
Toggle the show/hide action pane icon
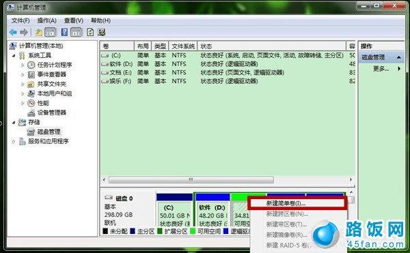pyautogui.click(x=76, y=32)
